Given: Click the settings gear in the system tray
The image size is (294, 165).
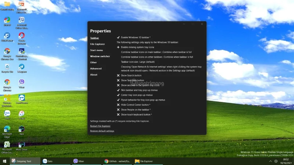Looking at the screenshot, I should point(276,161).
